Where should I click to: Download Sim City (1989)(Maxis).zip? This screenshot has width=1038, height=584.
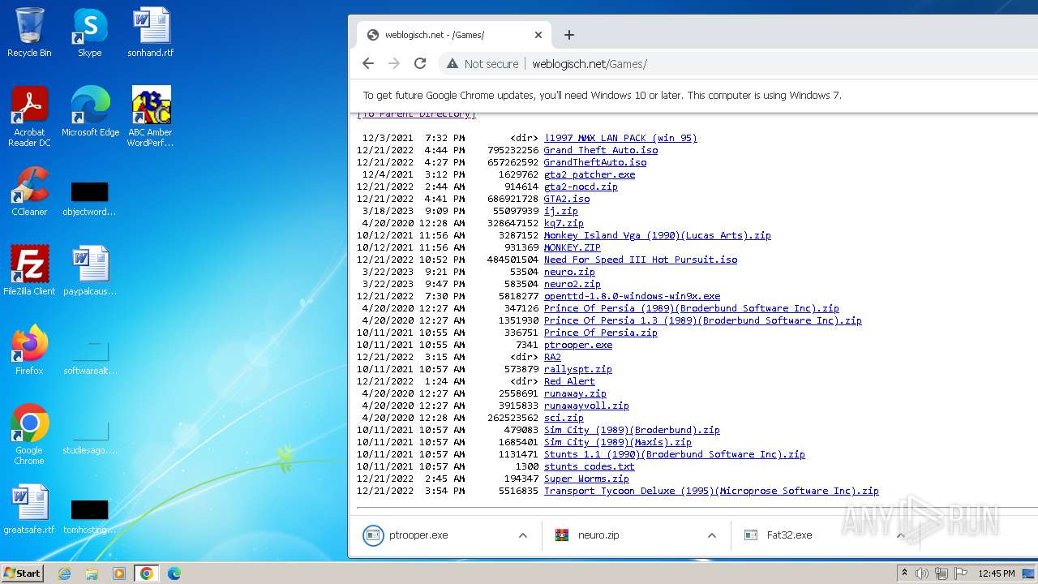point(618,442)
